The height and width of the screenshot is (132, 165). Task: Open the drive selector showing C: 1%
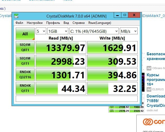click(x=94, y=31)
